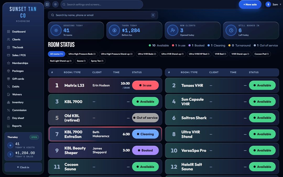Open Memberships star icon
The width and height of the screenshot is (283, 177).
click(8, 63)
